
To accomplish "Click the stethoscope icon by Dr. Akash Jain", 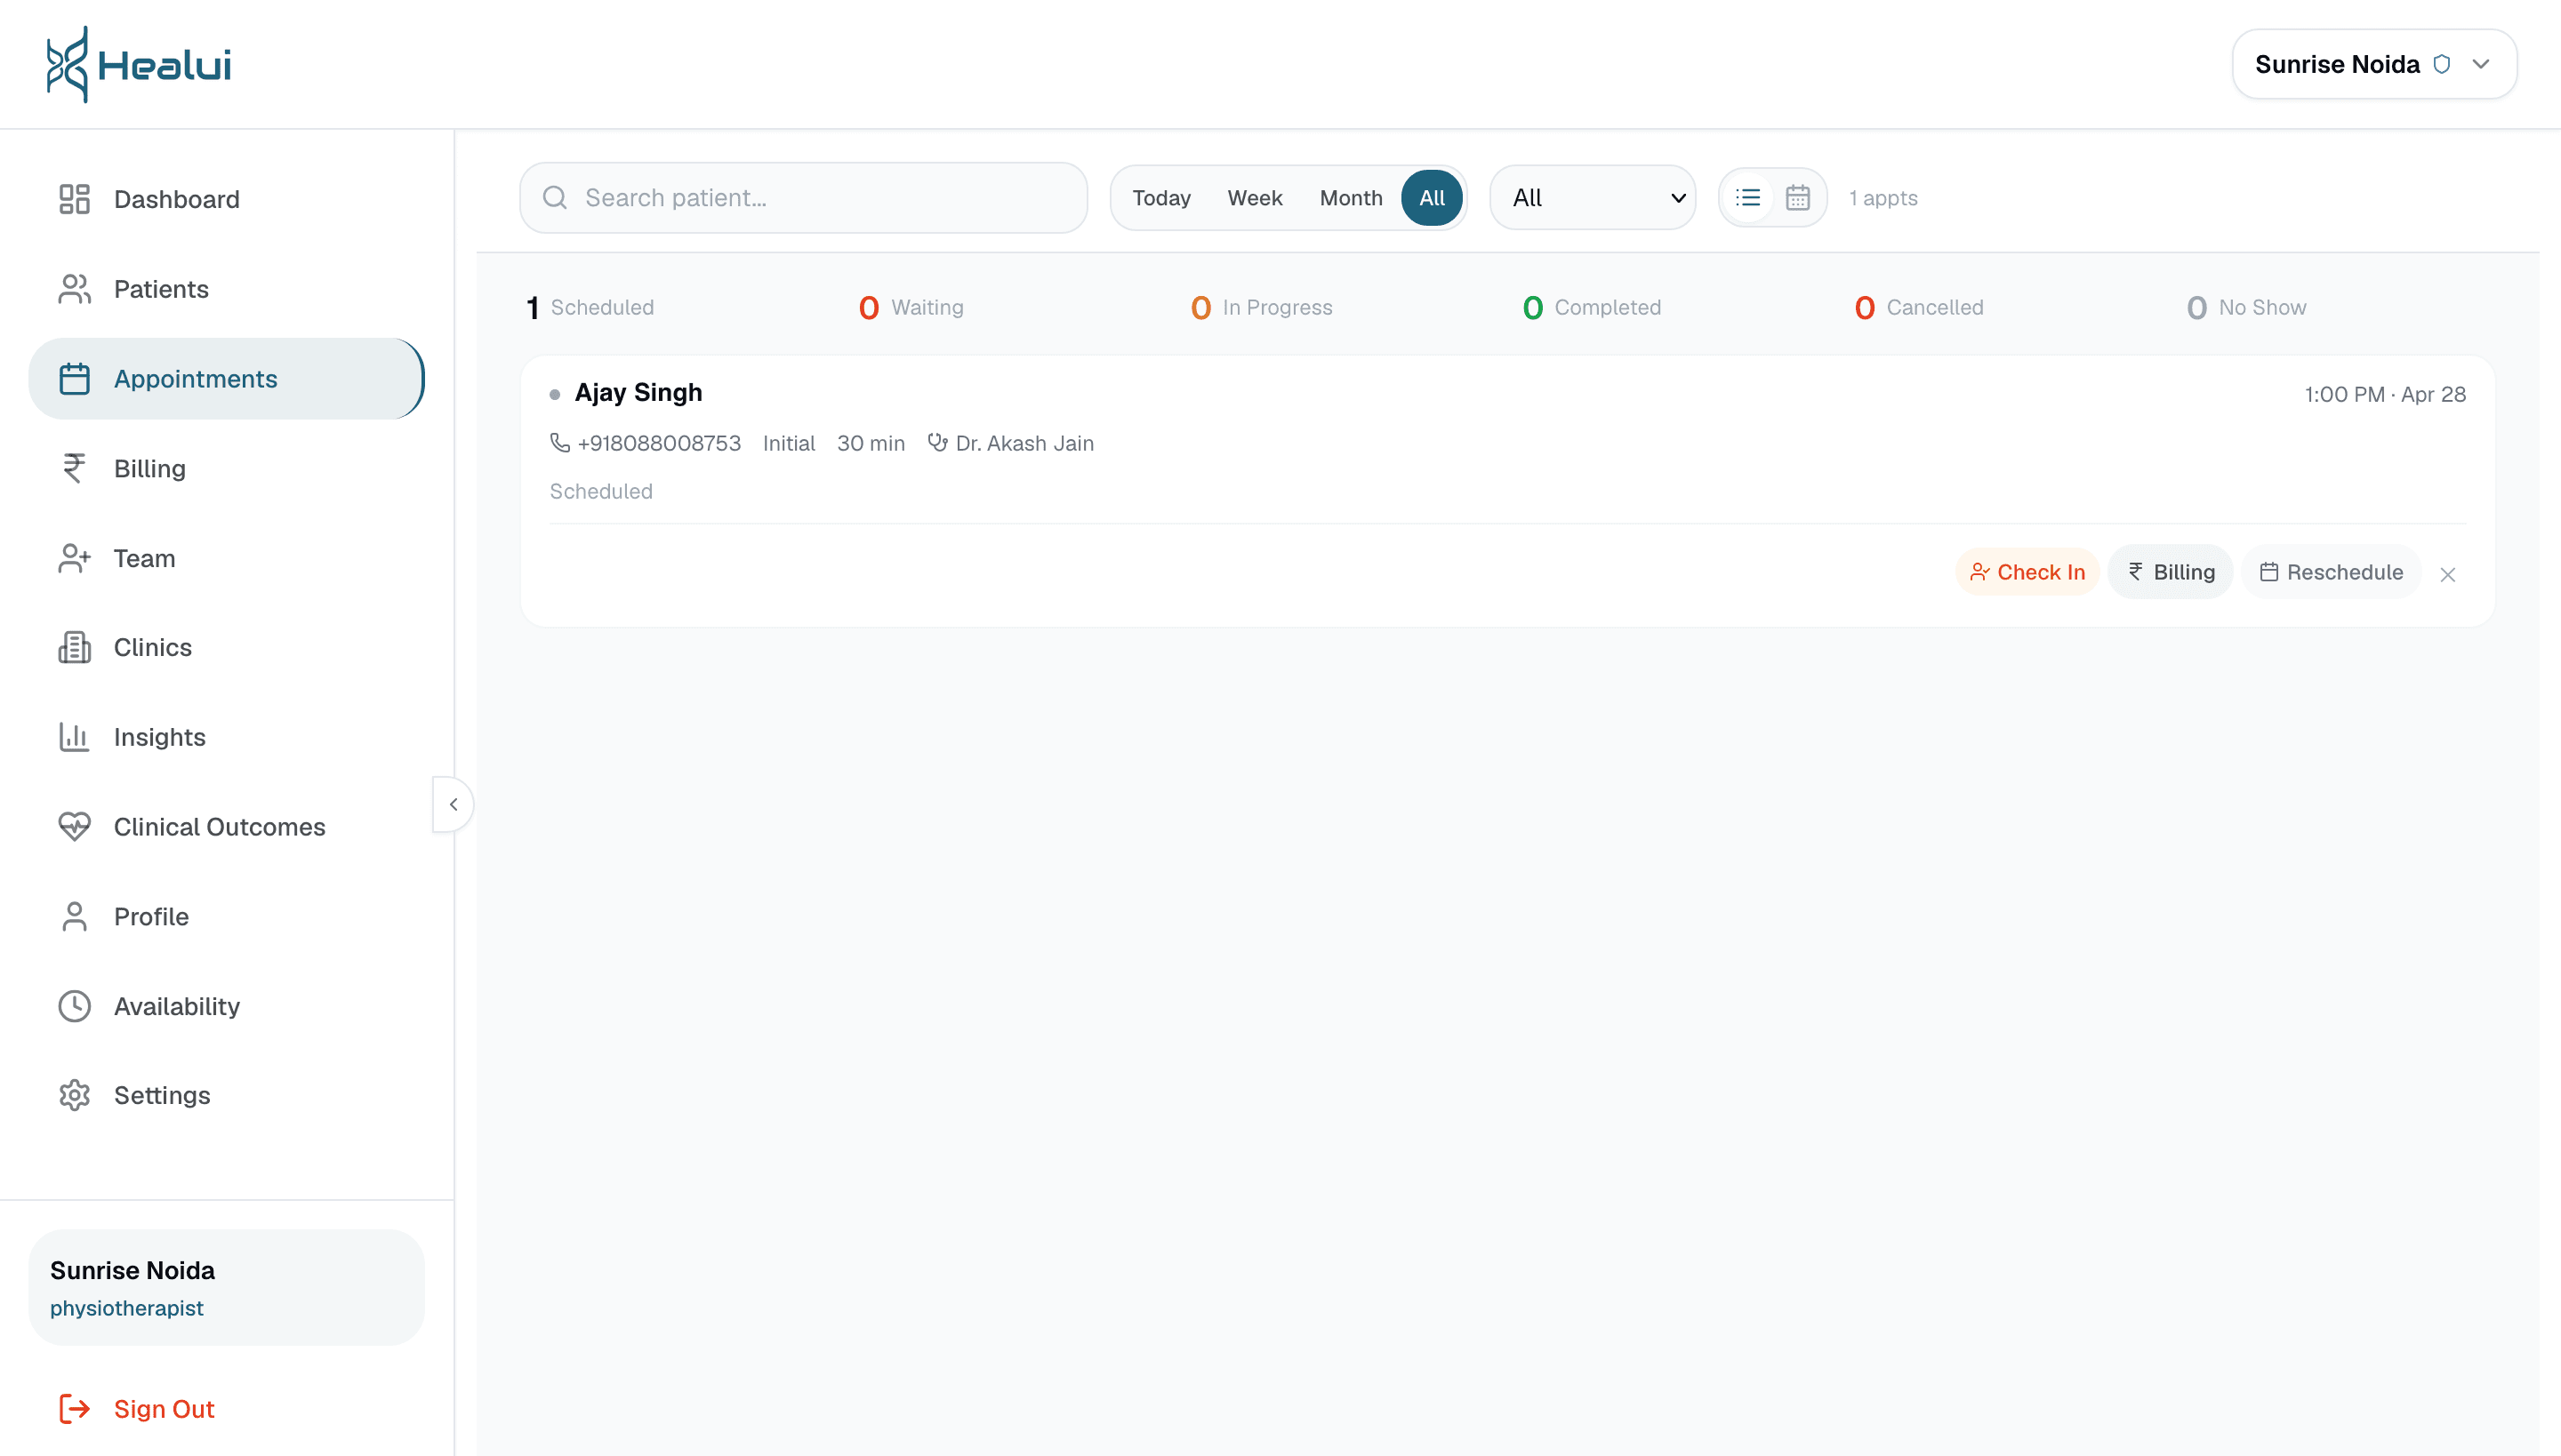I will pos(937,442).
